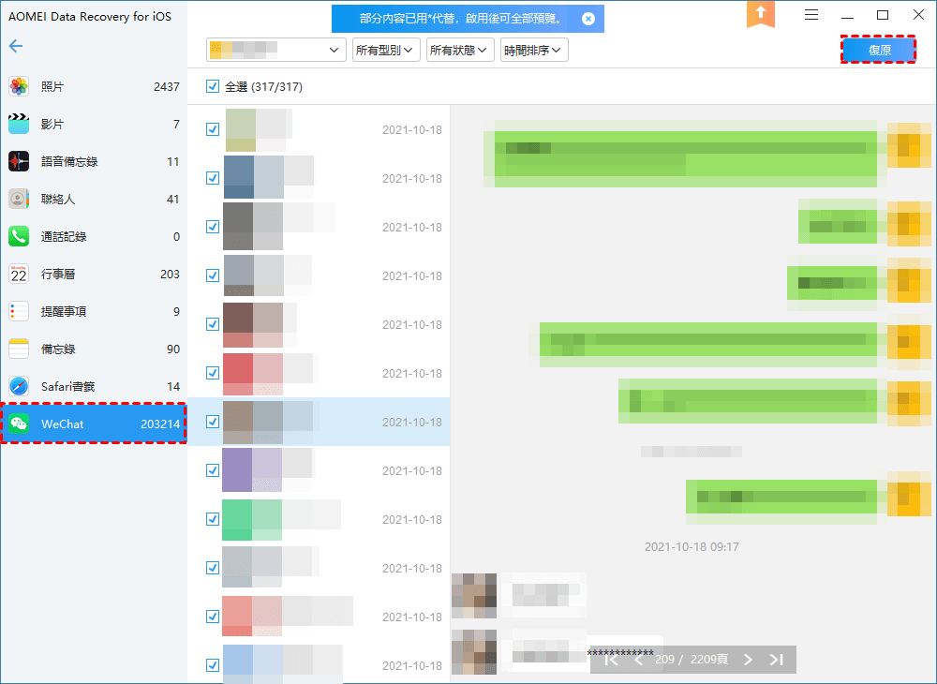This screenshot has height=684, width=937.
Task: Jump to the last page
Action: [776, 660]
